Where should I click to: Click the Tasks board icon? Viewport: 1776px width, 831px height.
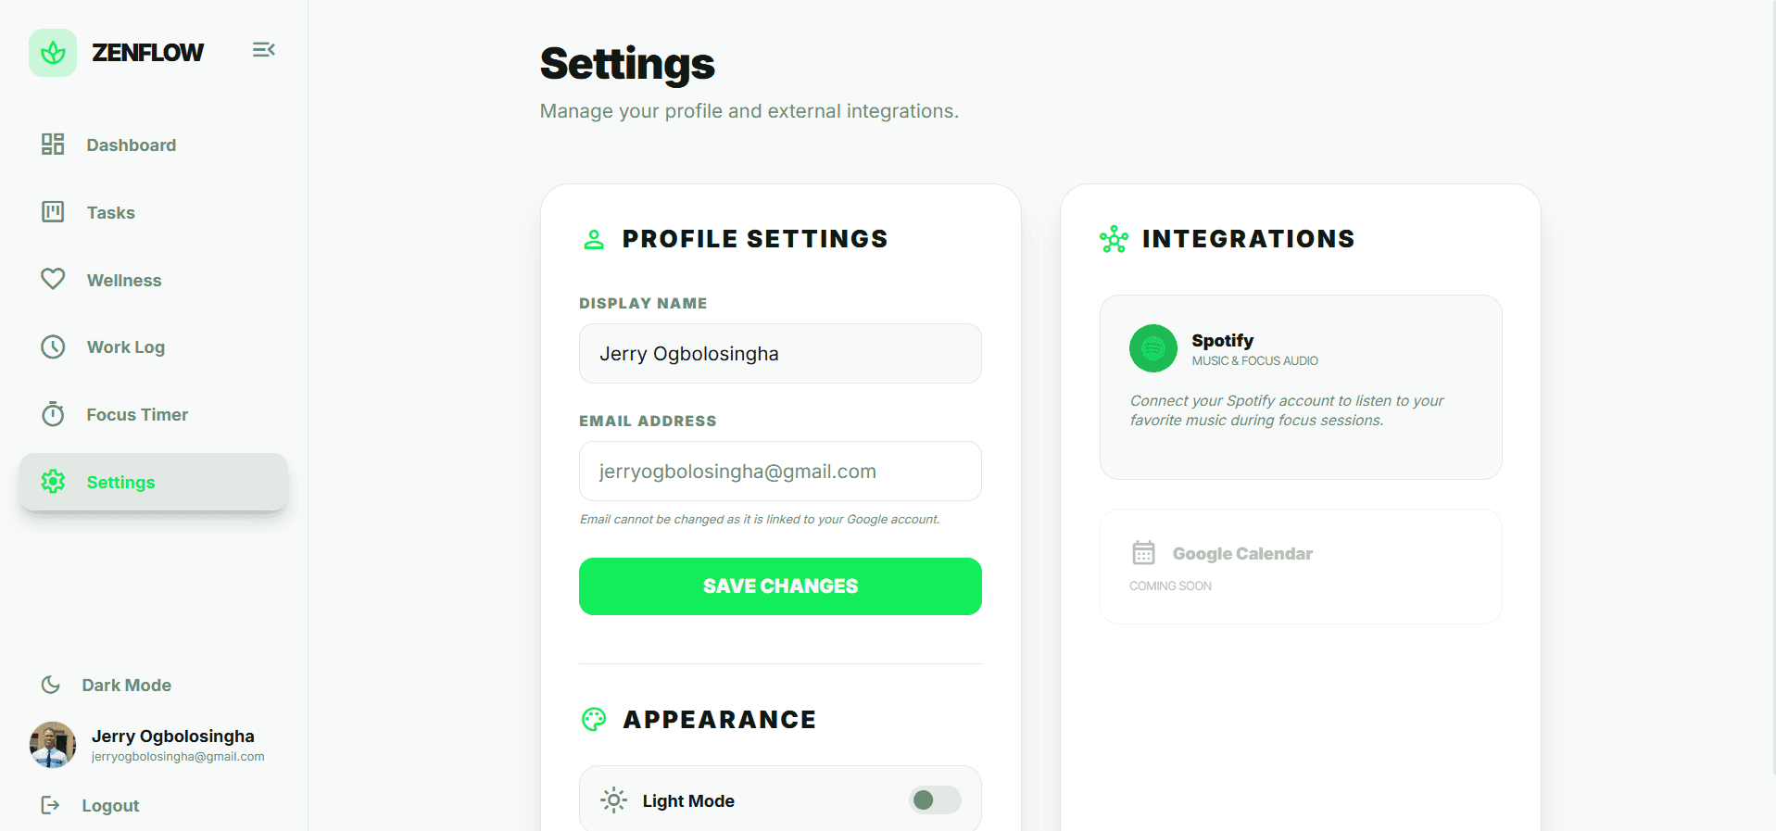click(53, 212)
